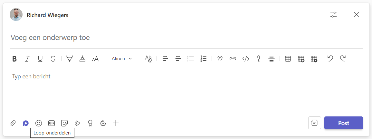This screenshot has width=372, height=139.
Task: Toggle underline formatting
Action: (40, 59)
